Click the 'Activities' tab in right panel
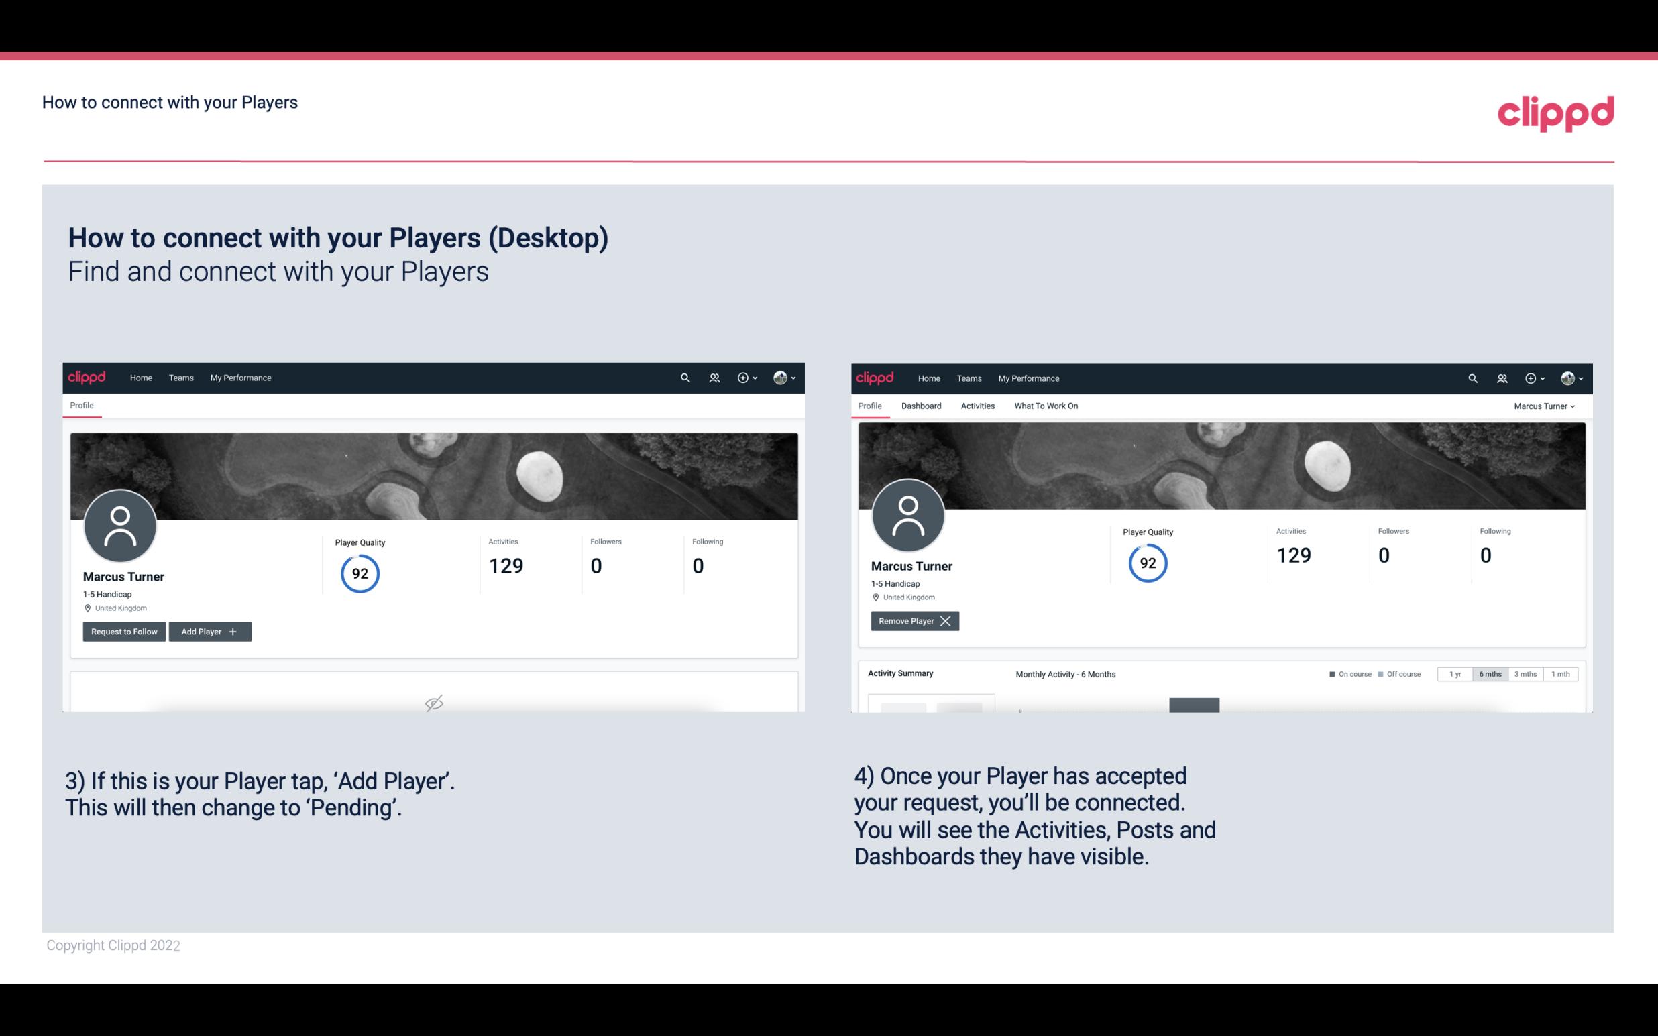Screen dimensions: 1658x1036 click(978, 406)
